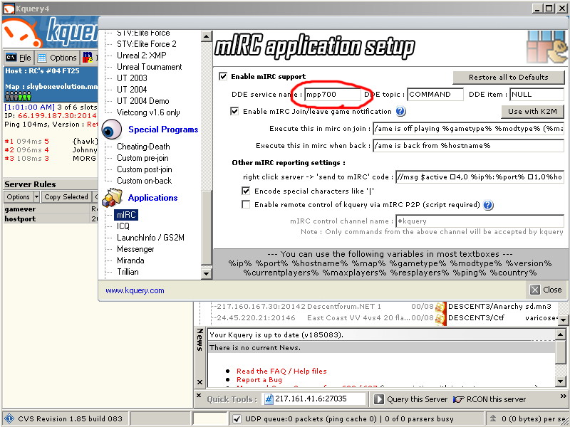The image size is (570, 427).
Task: Expand Quick Tools overflow chevron
Action: click(563, 396)
